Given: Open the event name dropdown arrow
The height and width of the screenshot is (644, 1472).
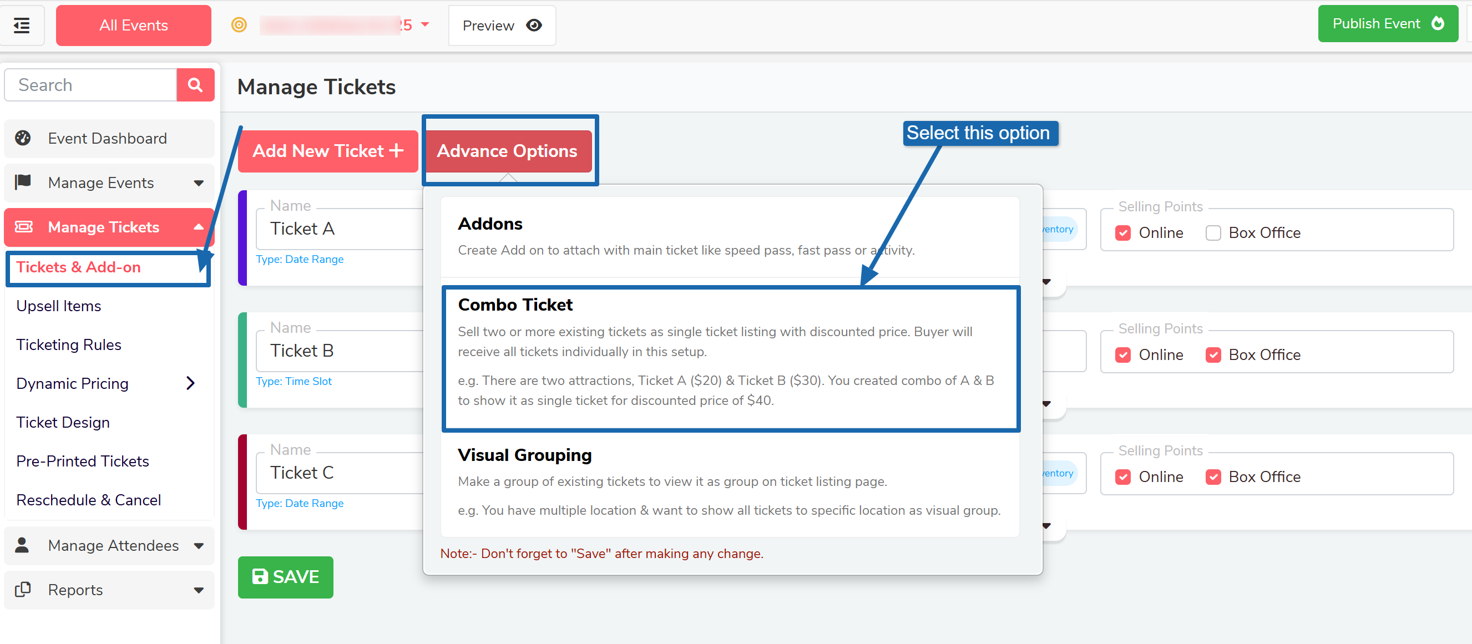Looking at the screenshot, I should click(424, 24).
